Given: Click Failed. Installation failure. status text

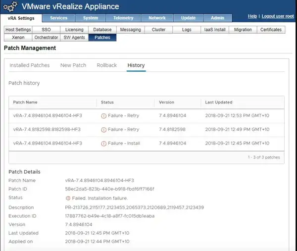Looking at the screenshot, I should (x=100, y=199).
